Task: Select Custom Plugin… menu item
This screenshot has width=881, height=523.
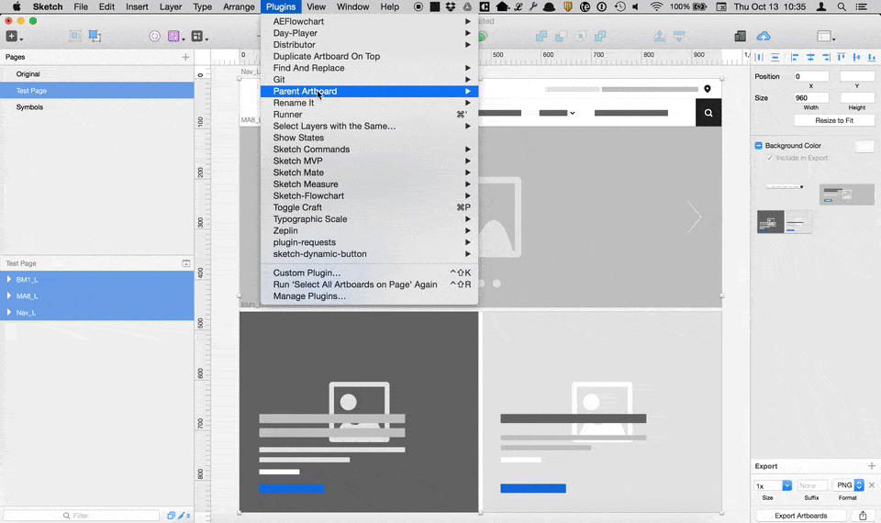Action: [369, 273]
